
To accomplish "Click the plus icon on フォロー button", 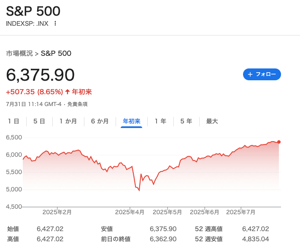I will click(x=250, y=74).
